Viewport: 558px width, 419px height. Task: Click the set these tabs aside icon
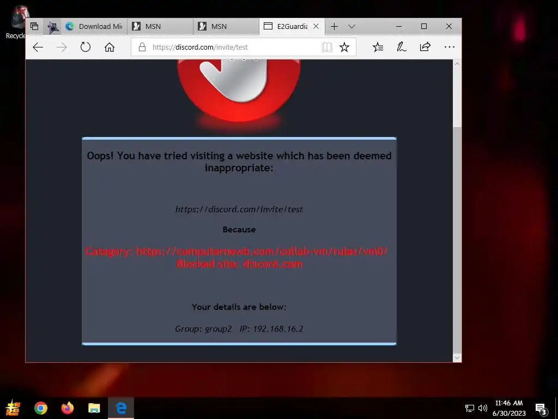point(52,26)
